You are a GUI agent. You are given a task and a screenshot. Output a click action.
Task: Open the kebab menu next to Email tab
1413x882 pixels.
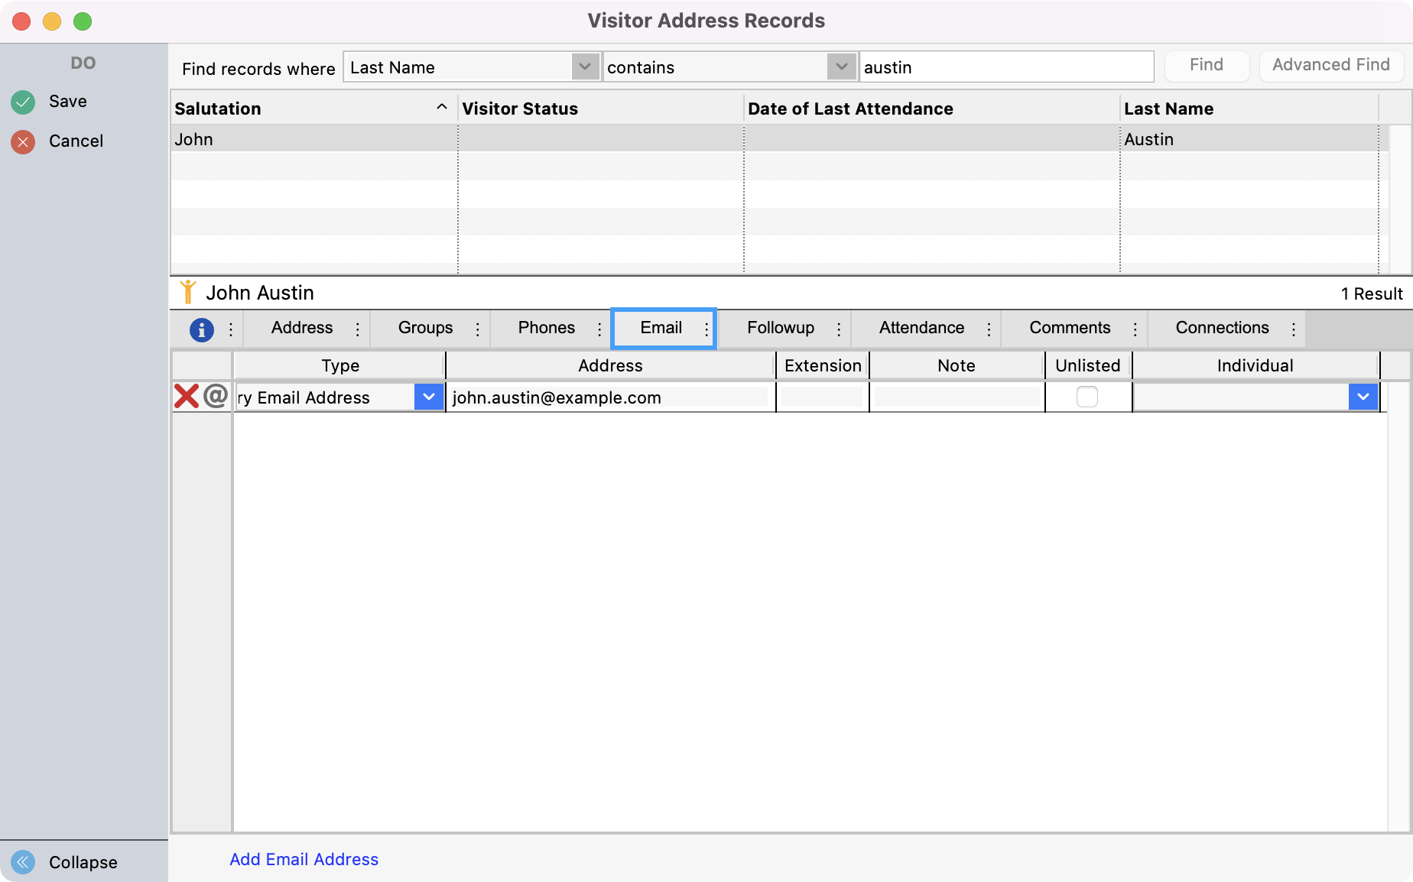point(705,328)
